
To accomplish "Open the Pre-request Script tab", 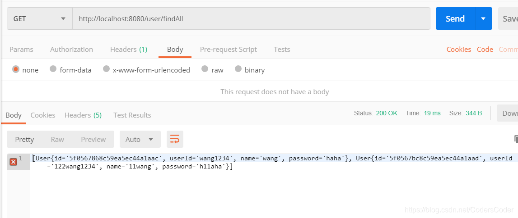I will click(228, 50).
